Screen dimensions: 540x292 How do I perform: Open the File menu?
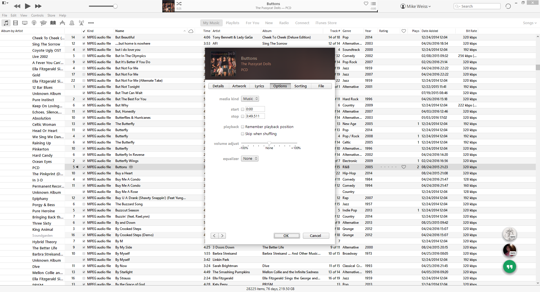click(4, 15)
